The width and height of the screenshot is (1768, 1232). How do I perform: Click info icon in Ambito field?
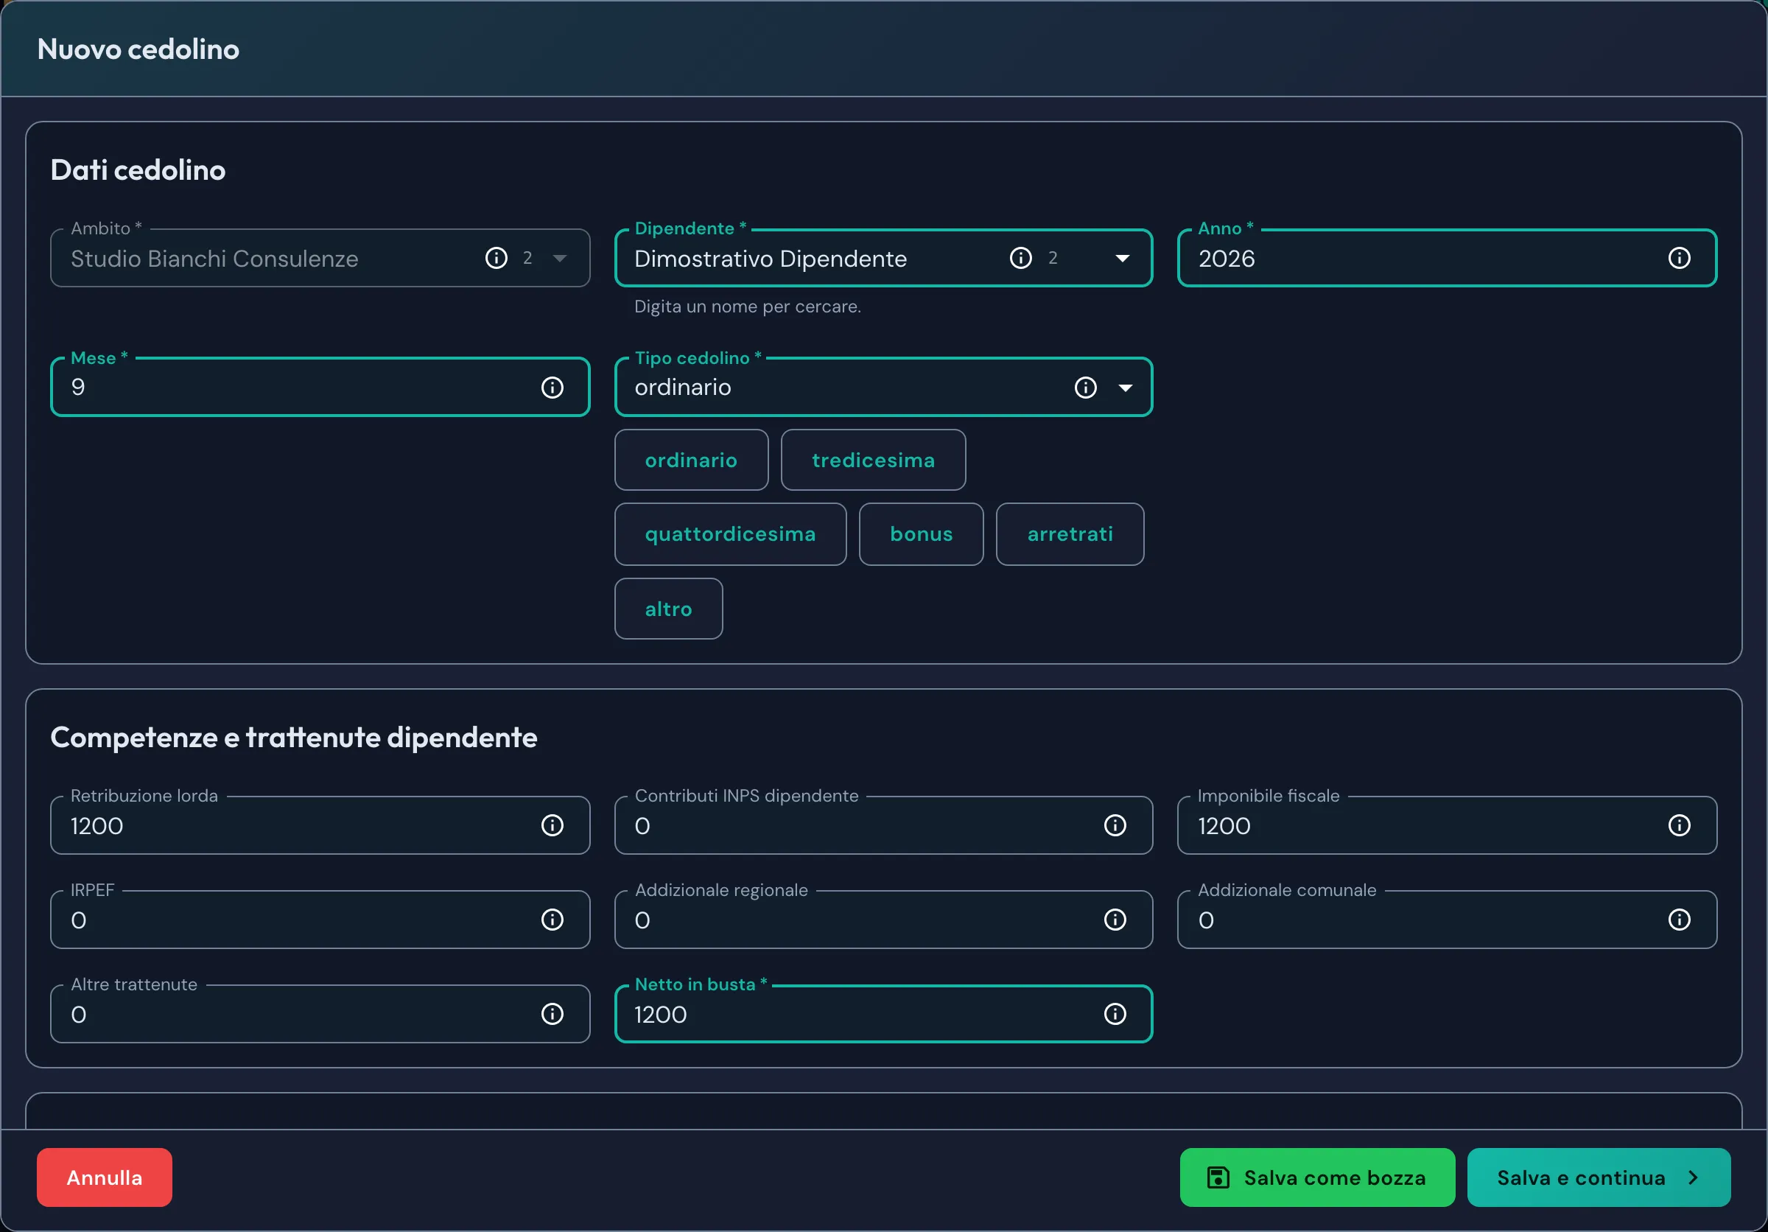click(x=496, y=258)
